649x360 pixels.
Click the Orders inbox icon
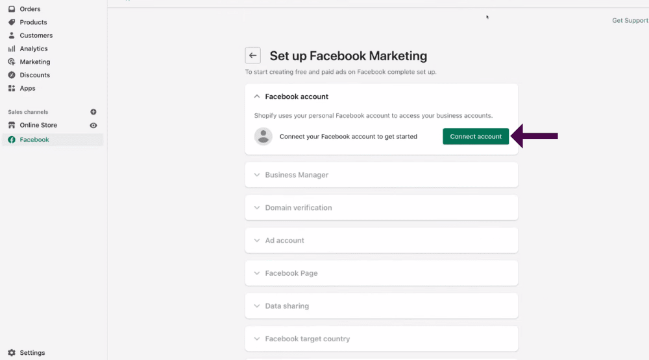point(12,8)
